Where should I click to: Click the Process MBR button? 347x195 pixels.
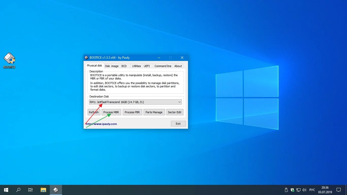(111, 112)
